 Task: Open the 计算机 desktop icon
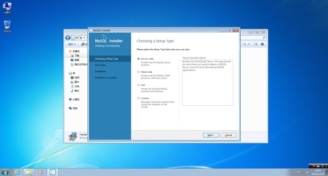coord(7,8)
